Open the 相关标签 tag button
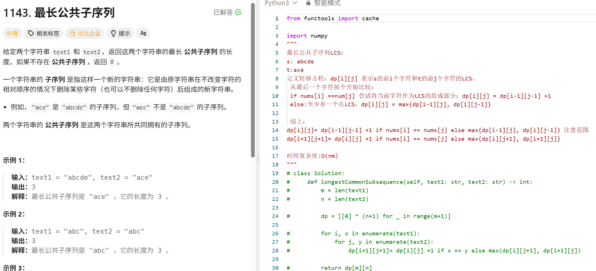Image resolution: width=596 pixels, height=271 pixels. click(x=44, y=33)
